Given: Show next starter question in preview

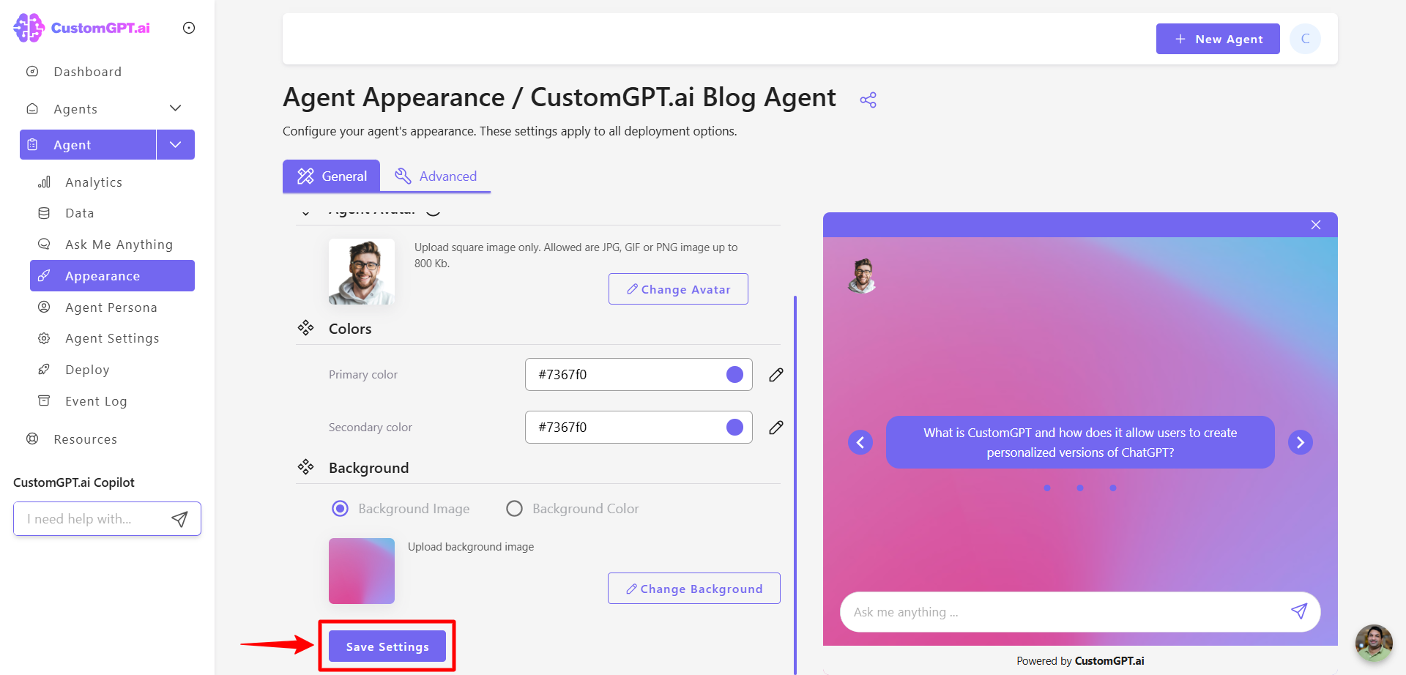Looking at the screenshot, I should click(x=1301, y=442).
